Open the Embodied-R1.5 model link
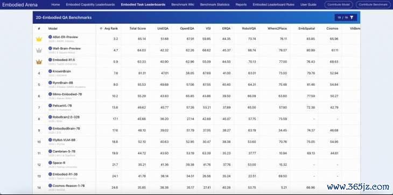393x195 pixels. click(64, 60)
